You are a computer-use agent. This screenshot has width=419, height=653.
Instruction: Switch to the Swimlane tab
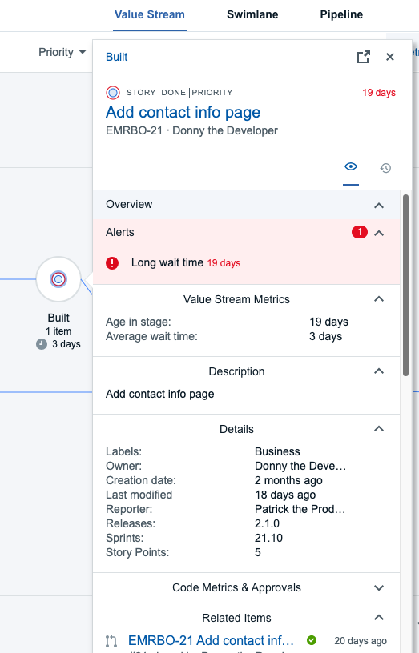(x=252, y=14)
